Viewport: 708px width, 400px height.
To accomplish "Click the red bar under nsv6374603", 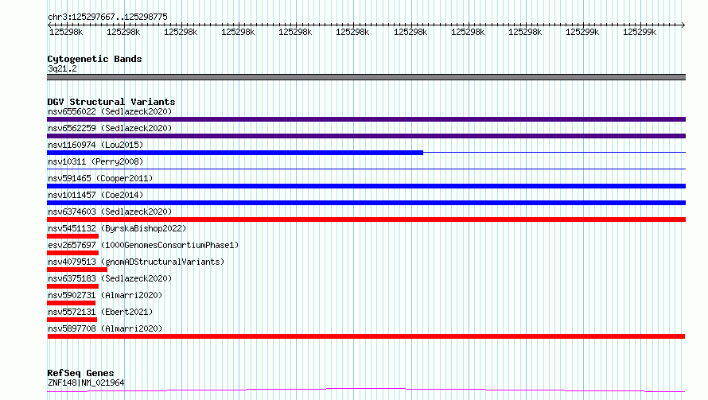I will pos(366,219).
